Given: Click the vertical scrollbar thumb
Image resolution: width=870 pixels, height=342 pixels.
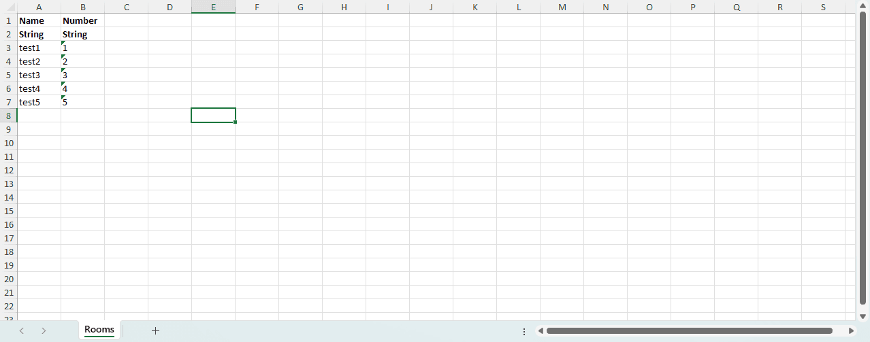Looking at the screenshot, I should click(863, 158).
